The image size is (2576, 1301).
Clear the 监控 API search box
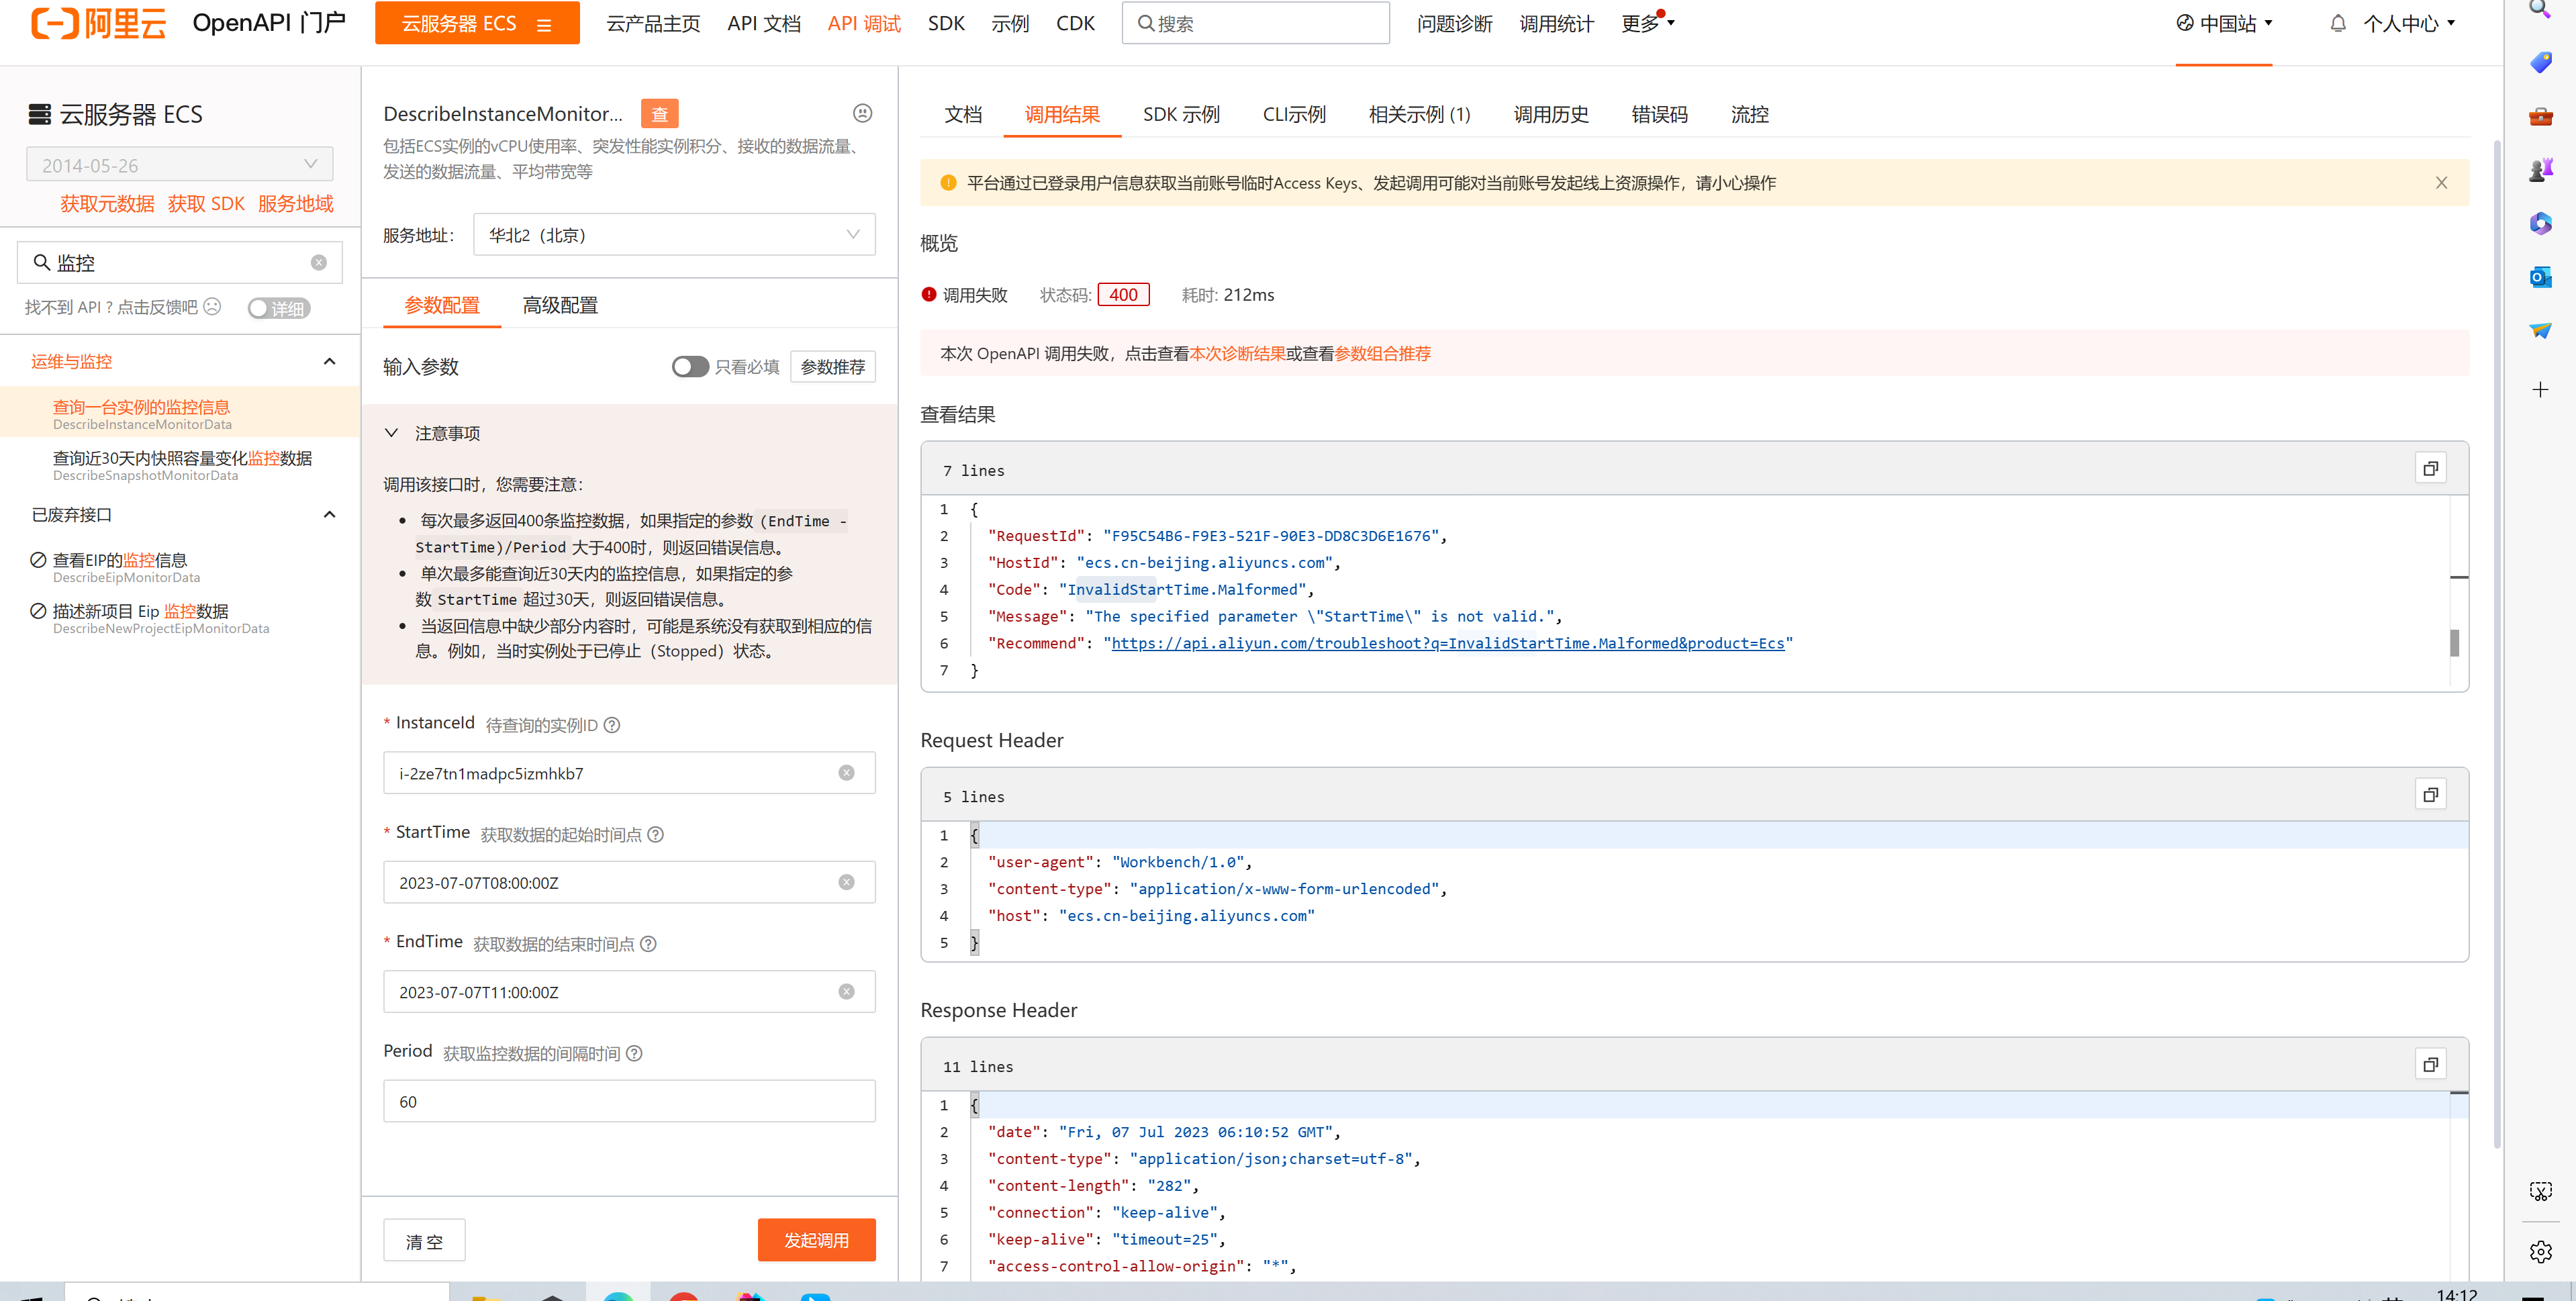(319, 262)
